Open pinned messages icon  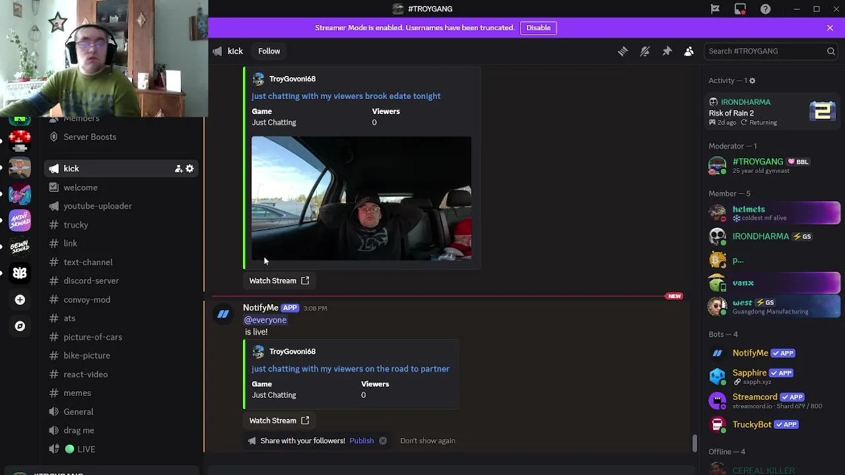point(667,51)
